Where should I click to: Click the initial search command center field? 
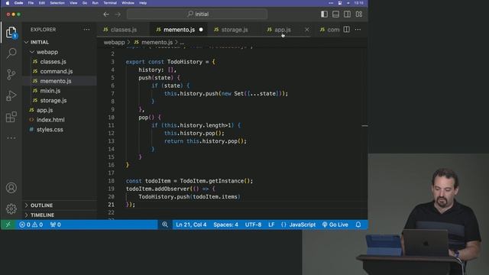(x=197, y=14)
